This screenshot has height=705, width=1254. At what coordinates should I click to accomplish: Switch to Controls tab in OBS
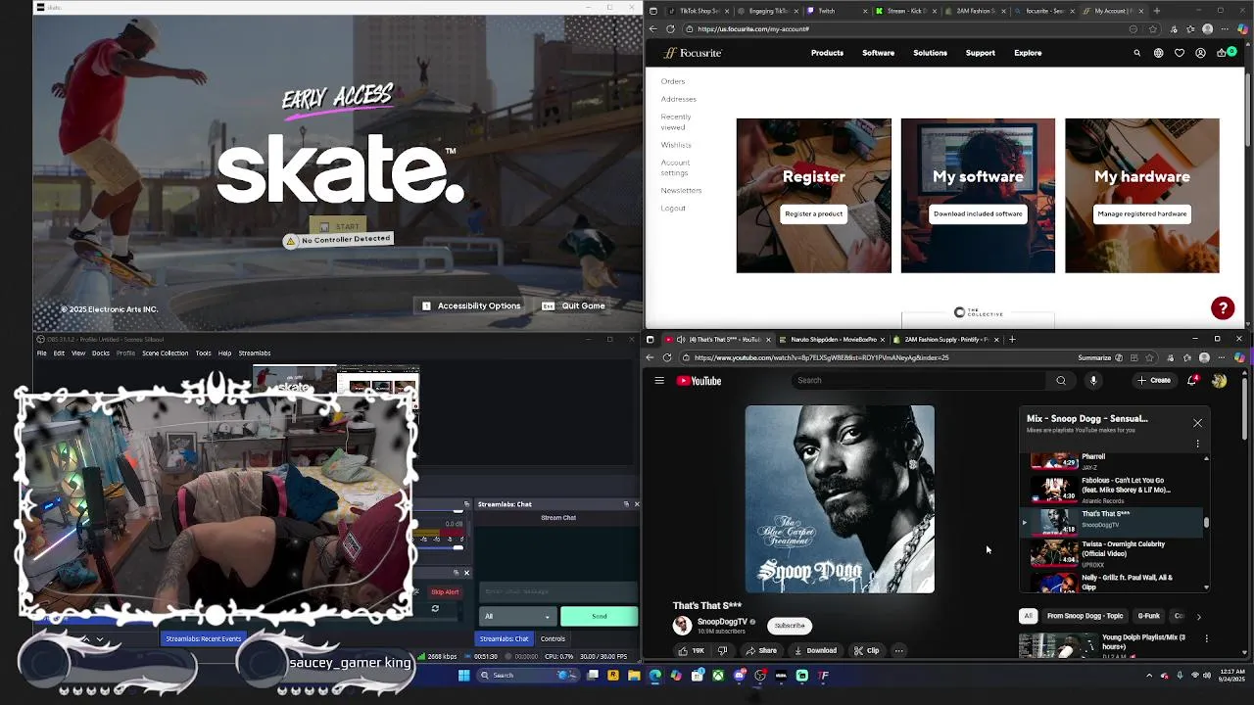pos(553,638)
